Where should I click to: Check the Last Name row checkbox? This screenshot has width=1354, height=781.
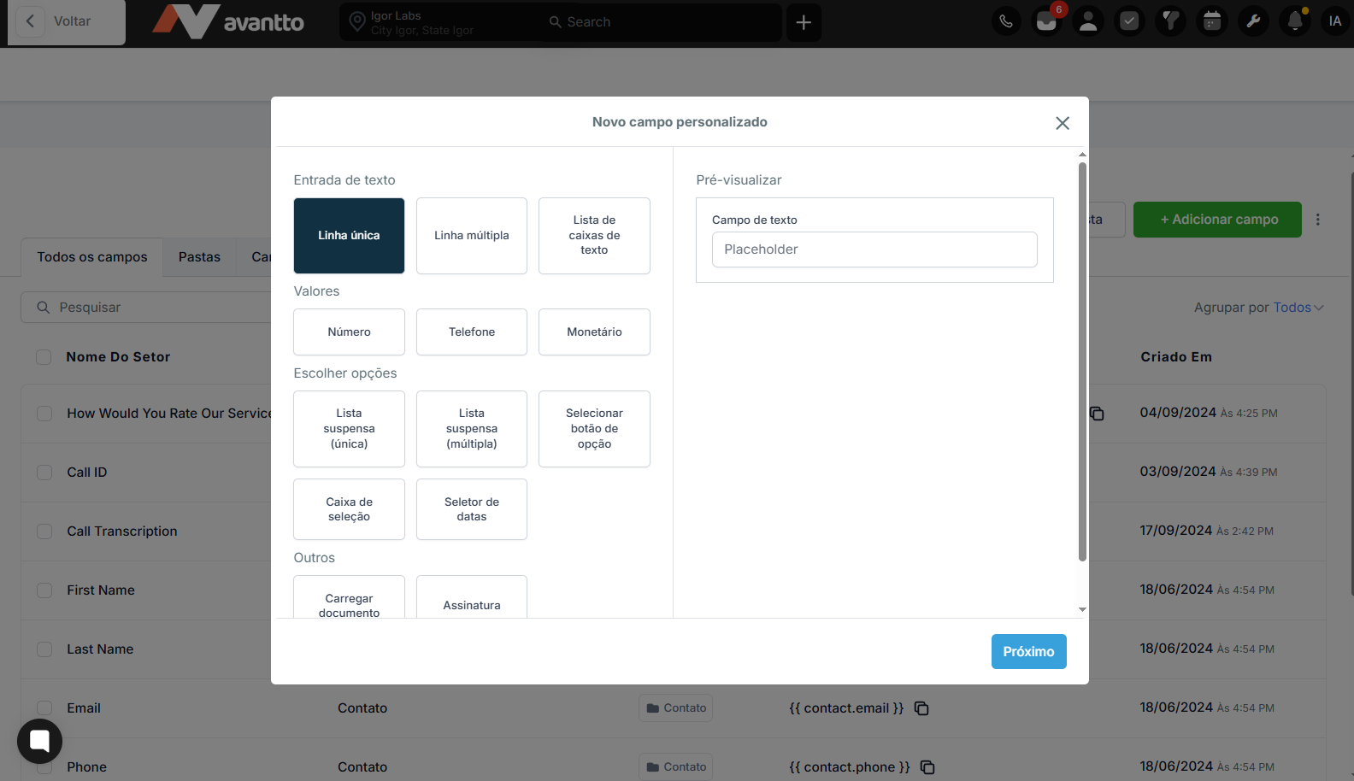pyautogui.click(x=44, y=649)
